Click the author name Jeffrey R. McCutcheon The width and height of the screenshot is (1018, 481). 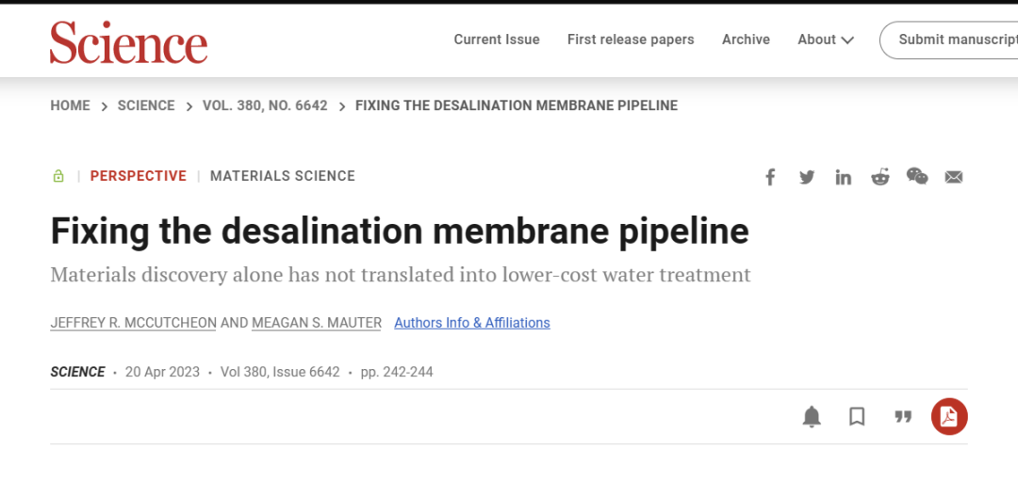point(134,323)
